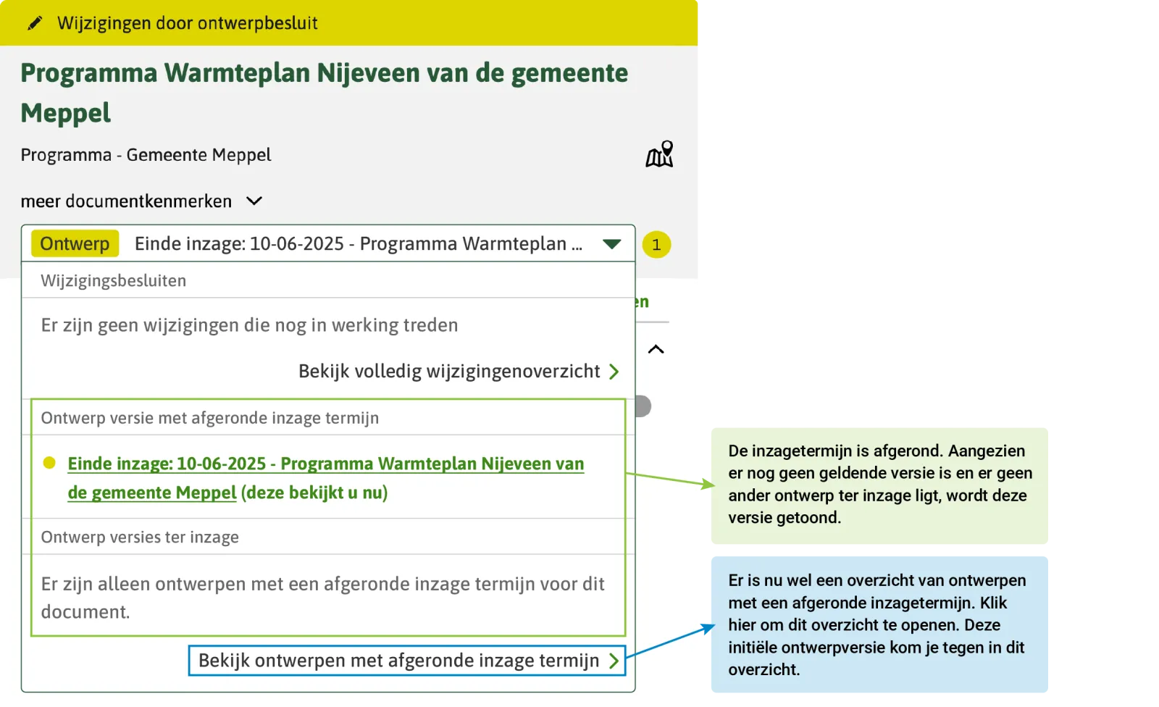Viewport: 1159px width, 707px height.
Task: Click the yellow "1" counter badge
Action: point(656,244)
